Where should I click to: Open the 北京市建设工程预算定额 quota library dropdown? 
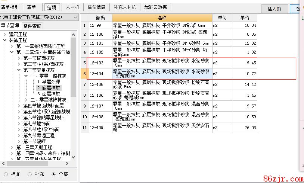click(75, 17)
